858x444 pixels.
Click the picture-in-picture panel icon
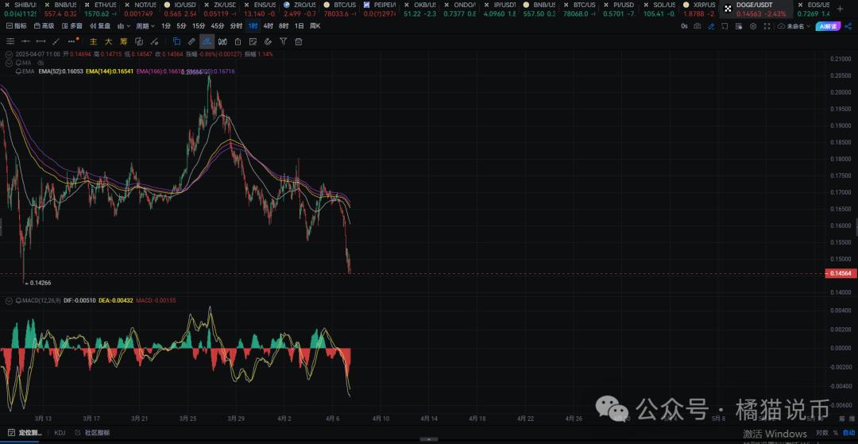pyautogui.click(x=740, y=25)
